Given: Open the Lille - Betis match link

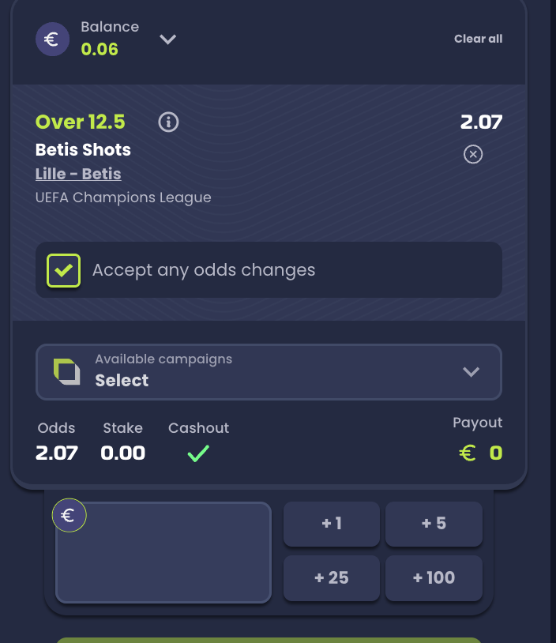Looking at the screenshot, I should click(x=78, y=174).
